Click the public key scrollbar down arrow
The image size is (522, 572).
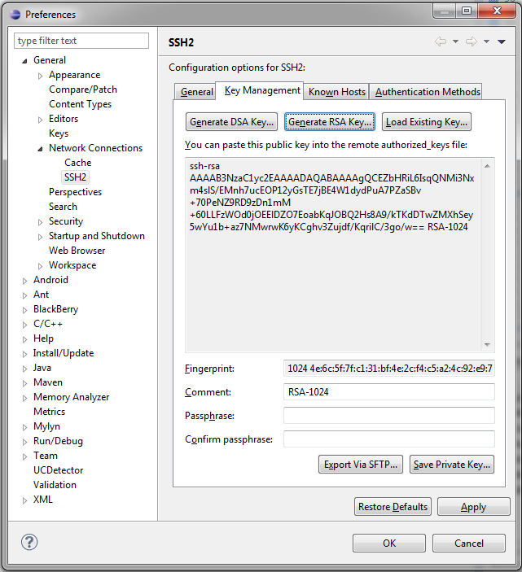pyautogui.click(x=487, y=345)
